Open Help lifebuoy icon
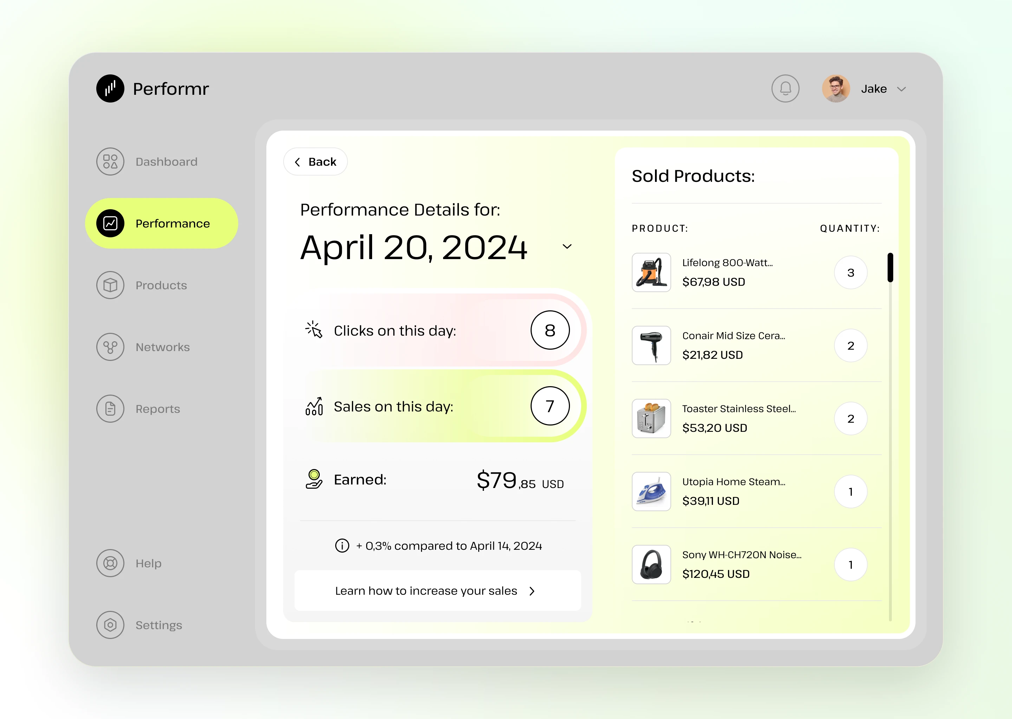 click(x=110, y=563)
